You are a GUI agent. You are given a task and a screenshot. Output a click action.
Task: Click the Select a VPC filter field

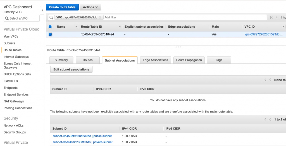[22, 18]
